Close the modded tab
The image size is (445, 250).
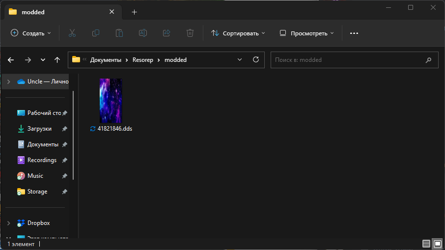coord(112,12)
